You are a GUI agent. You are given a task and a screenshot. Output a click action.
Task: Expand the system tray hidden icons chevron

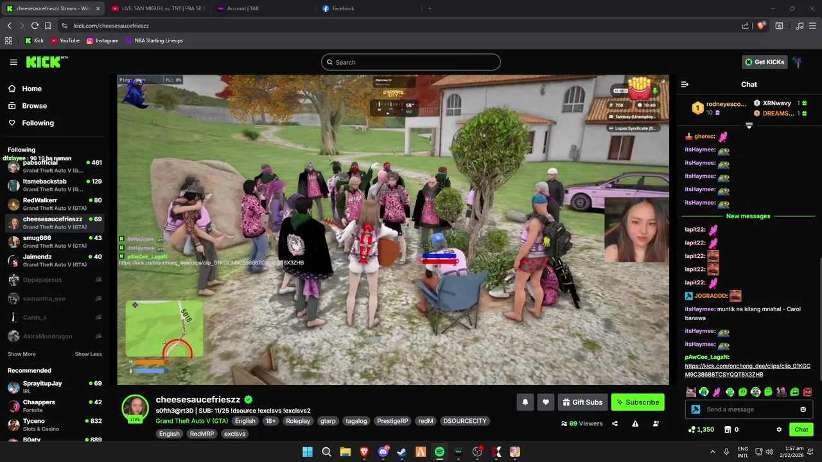[714, 452]
